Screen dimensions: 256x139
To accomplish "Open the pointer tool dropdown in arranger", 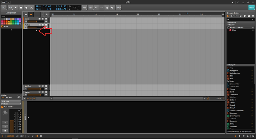I will click(47, 15).
